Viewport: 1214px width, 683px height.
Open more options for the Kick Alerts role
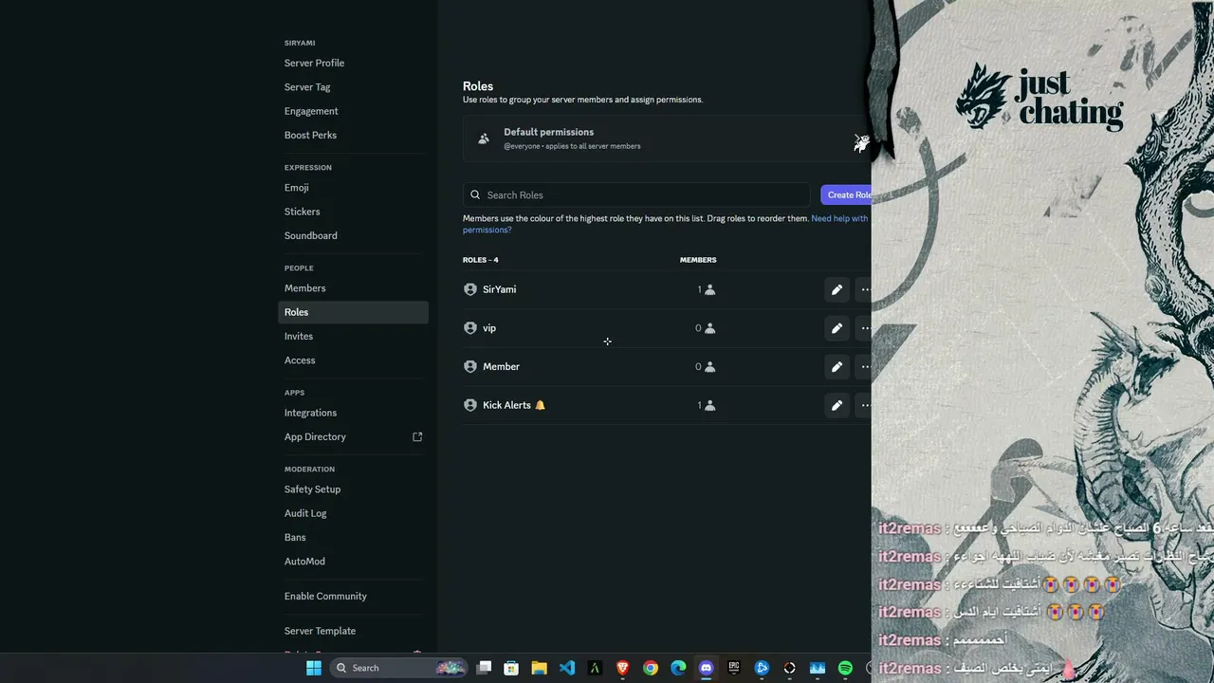(x=864, y=405)
